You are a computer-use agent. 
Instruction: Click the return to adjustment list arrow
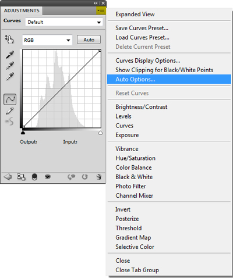(x=8, y=177)
